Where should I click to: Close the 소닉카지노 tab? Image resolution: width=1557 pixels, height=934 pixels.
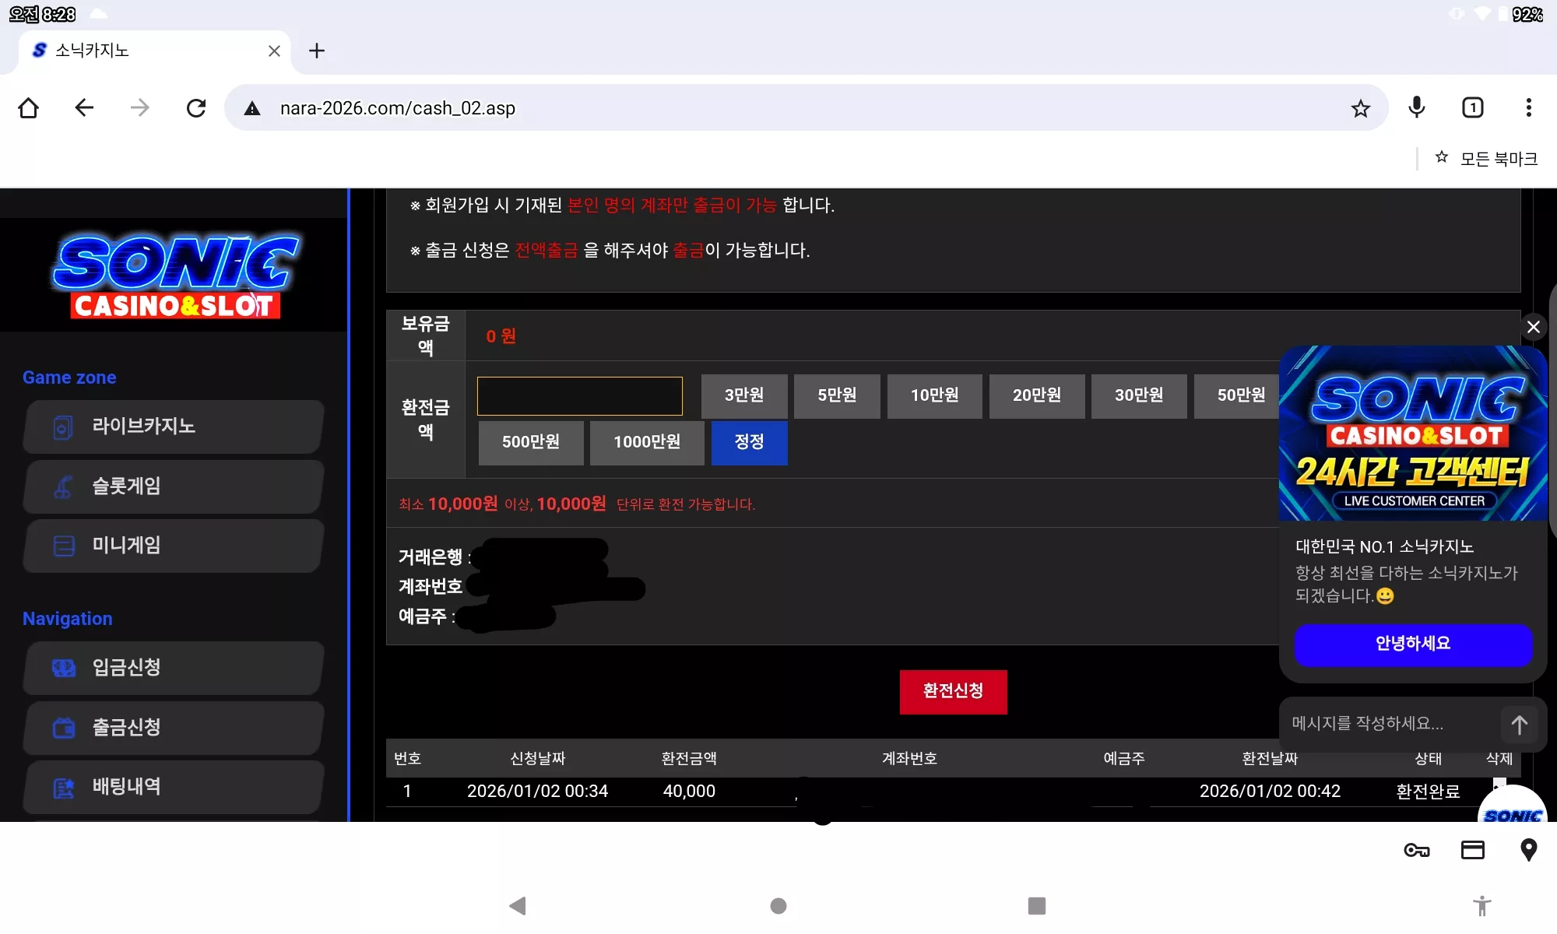click(274, 51)
